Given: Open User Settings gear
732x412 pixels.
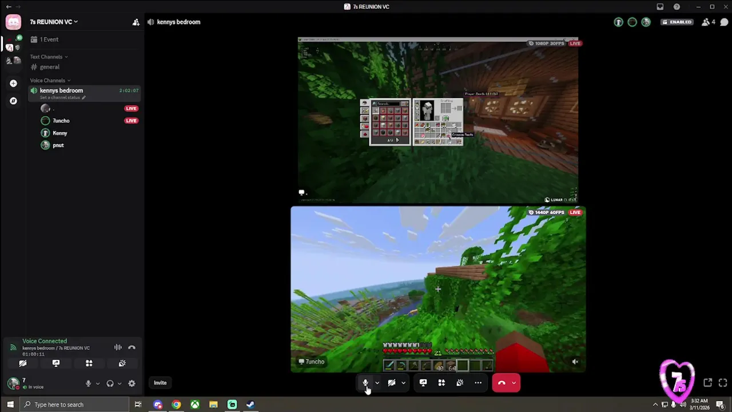Looking at the screenshot, I should (x=132, y=384).
